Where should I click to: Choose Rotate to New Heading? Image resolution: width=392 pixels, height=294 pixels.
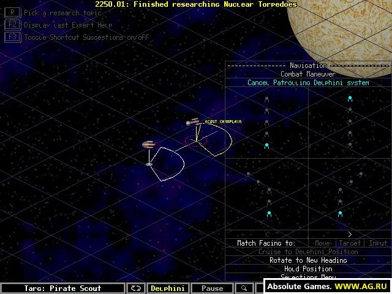point(308,260)
